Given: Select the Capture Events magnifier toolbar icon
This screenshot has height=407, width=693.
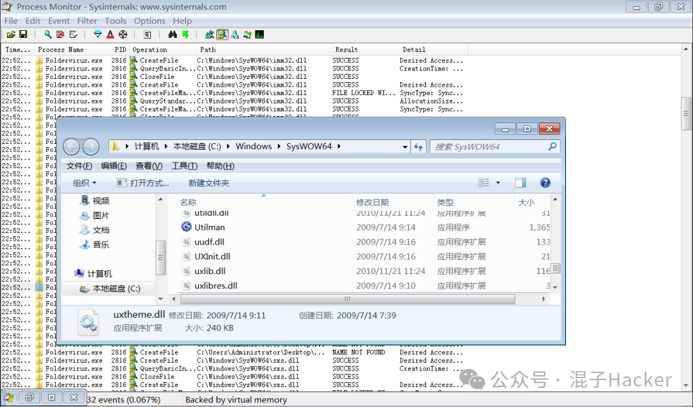Looking at the screenshot, I should click(x=47, y=34).
